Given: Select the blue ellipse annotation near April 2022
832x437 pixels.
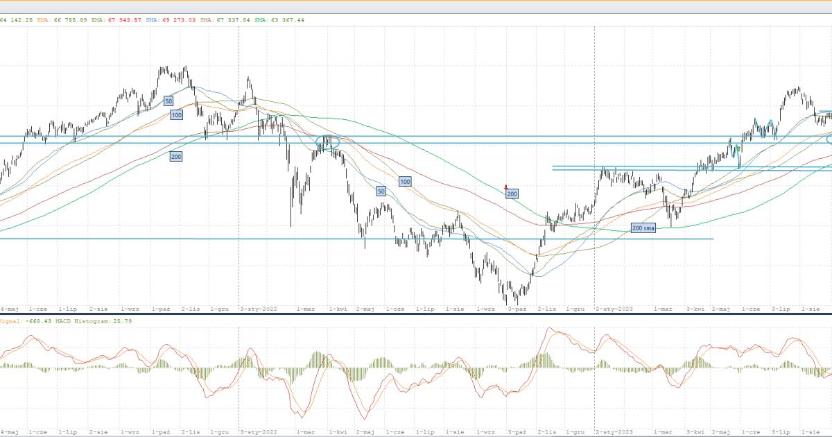Looking at the screenshot, I should pos(327,143).
